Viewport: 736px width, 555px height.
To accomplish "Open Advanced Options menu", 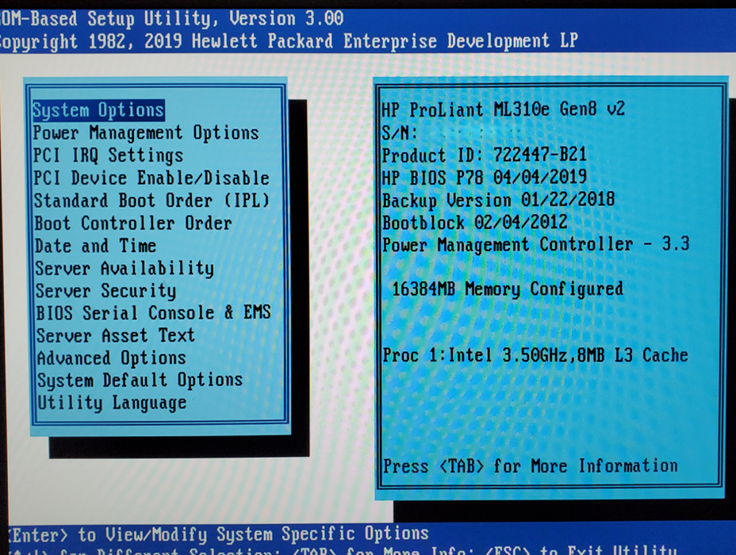I will pyautogui.click(x=112, y=358).
